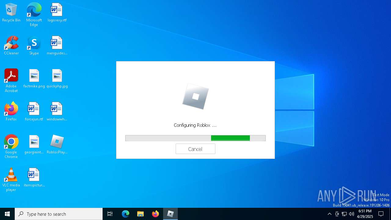Select forcejun.rtf document
The image size is (391, 220).
(x=34, y=112)
